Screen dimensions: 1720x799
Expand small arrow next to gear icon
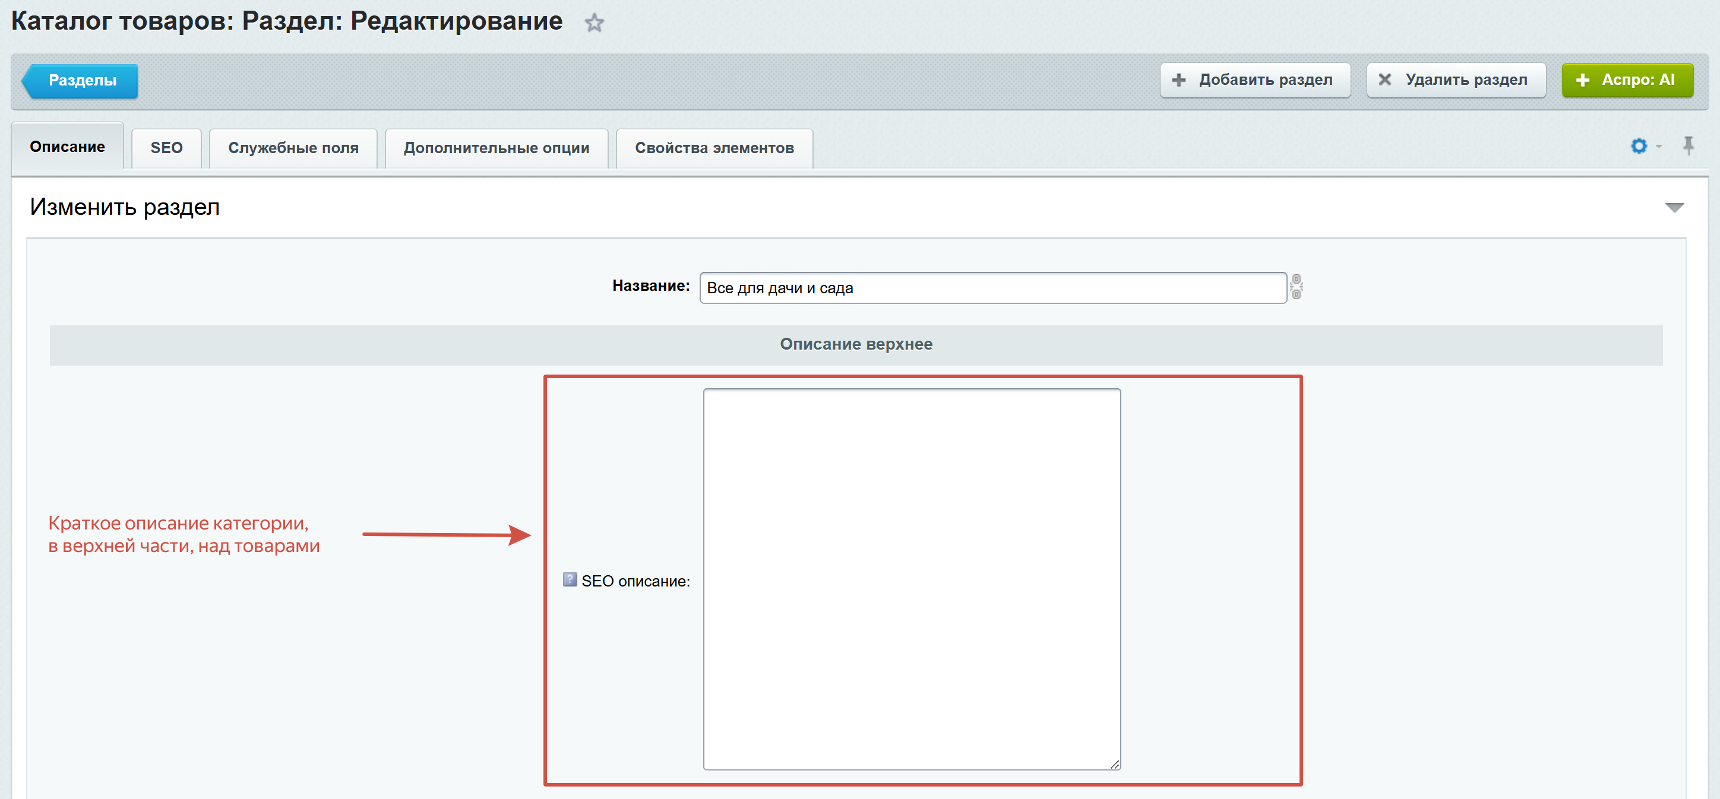click(x=1659, y=147)
